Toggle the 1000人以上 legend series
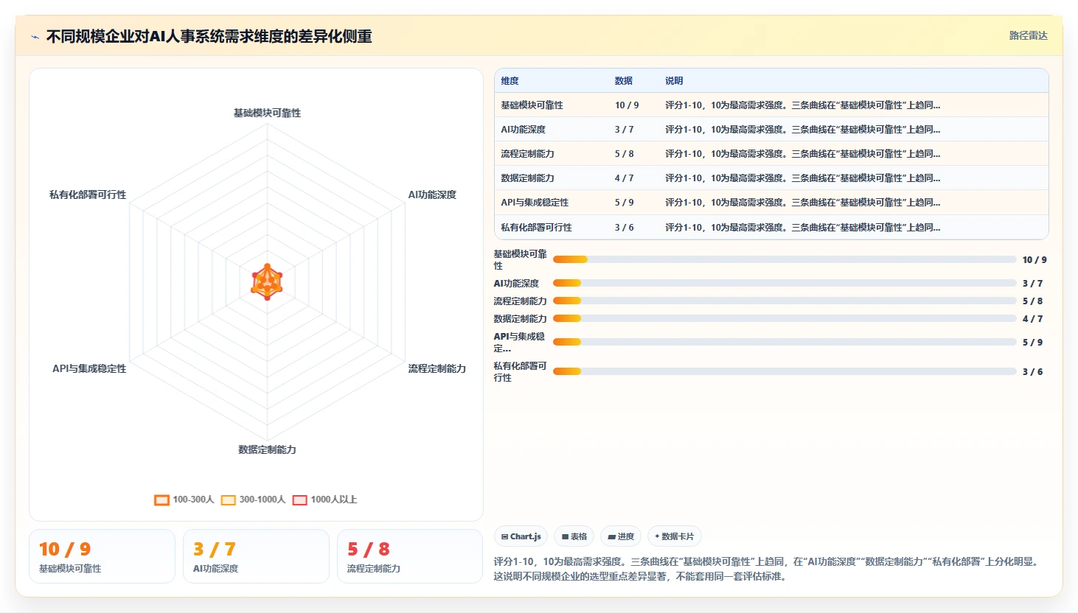The height and width of the screenshot is (613, 1078). (x=324, y=500)
